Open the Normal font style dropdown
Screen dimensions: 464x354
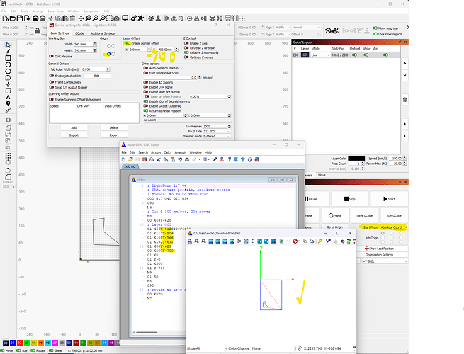tap(306, 27)
